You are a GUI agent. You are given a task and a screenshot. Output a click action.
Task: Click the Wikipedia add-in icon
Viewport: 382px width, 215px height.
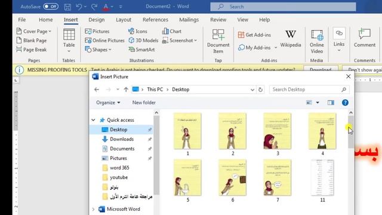(x=291, y=38)
